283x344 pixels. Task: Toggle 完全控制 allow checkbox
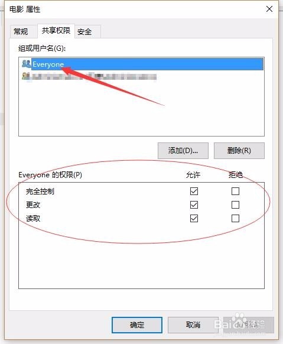194,191
